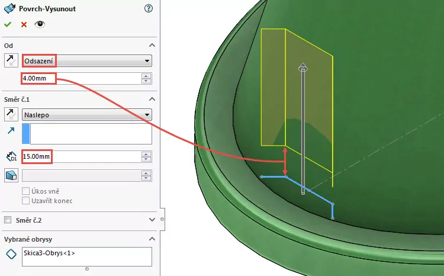Toggle the draft on/off icon
The width and height of the screenshot is (444, 276).
[11, 175]
